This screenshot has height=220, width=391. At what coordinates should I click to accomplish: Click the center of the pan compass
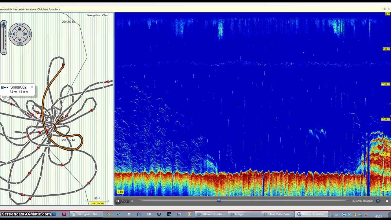point(20,34)
